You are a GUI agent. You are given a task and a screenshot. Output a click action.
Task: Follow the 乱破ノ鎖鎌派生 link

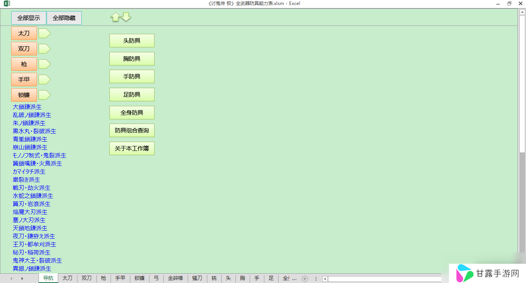coord(32,115)
